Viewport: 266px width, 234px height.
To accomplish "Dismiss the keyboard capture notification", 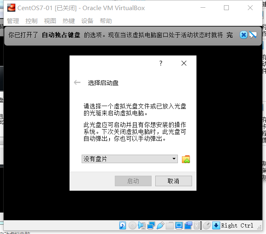I will [x=244, y=35].
